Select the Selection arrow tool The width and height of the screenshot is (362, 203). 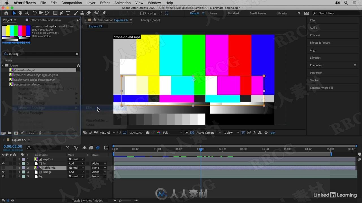(x=14, y=13)
